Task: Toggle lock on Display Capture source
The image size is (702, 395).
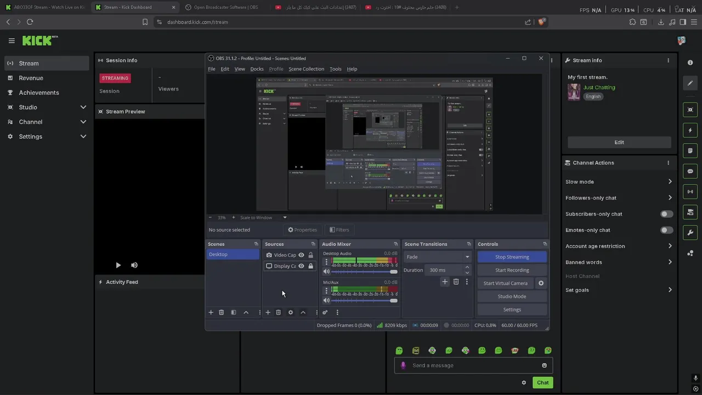Action: (x=310, y=266)
